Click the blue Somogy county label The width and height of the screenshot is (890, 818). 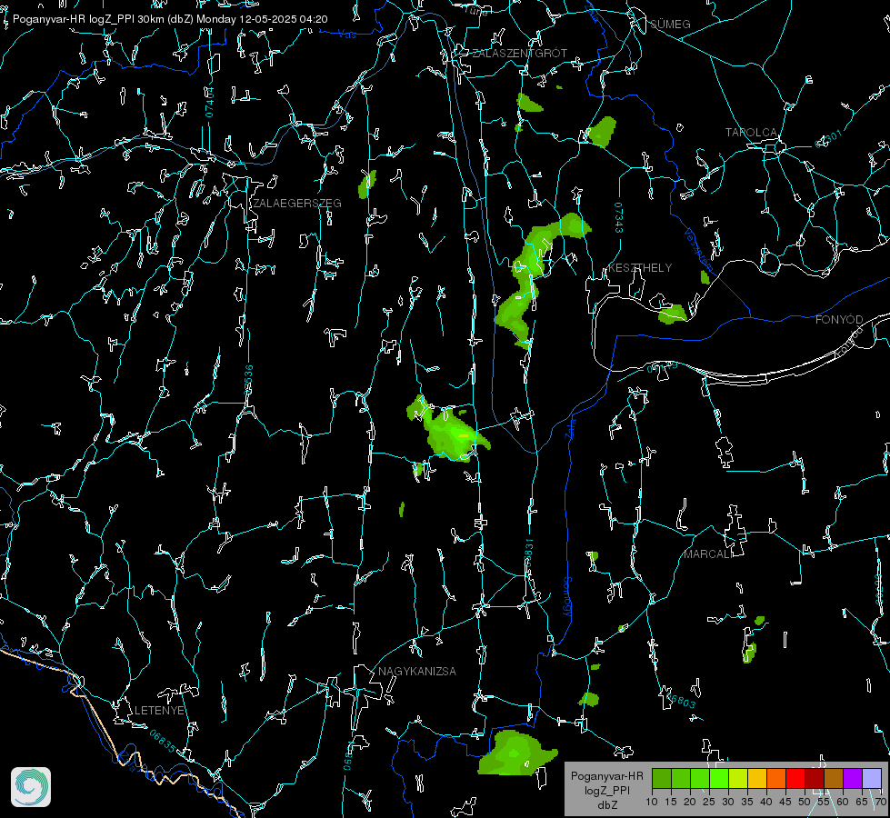[567, 597]
